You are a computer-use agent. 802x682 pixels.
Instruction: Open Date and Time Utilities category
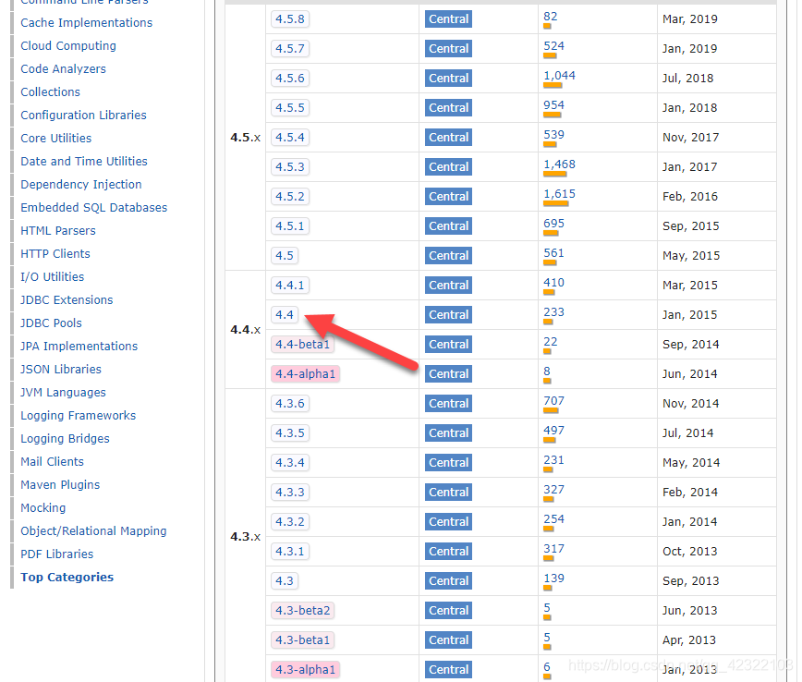(84, 161)
